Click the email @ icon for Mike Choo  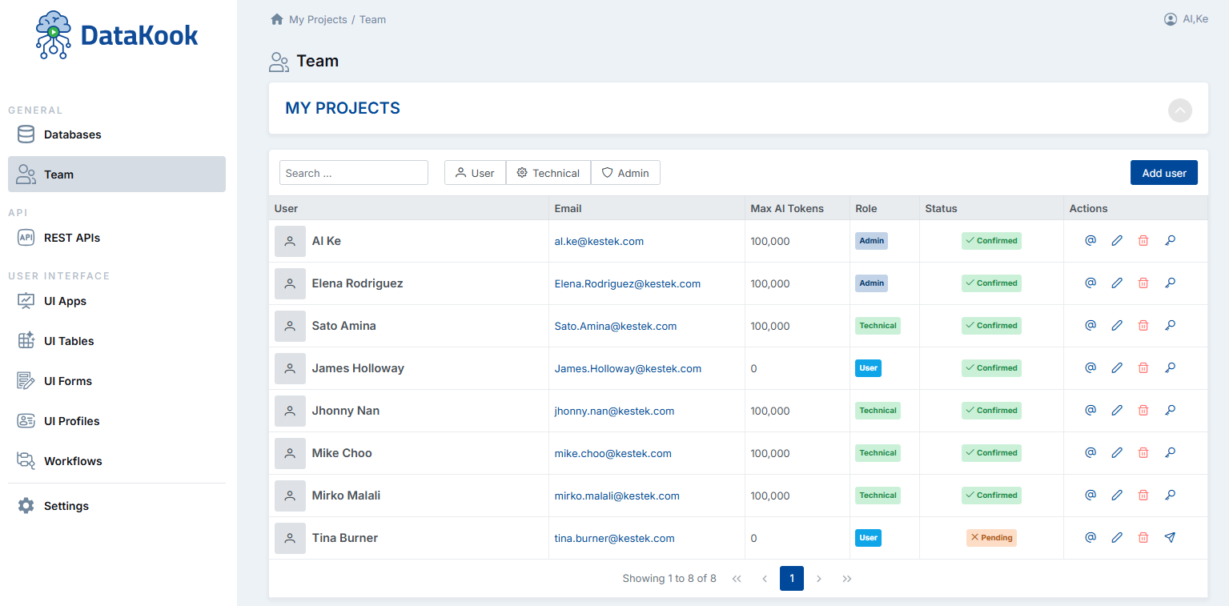tap(1090, 452)
